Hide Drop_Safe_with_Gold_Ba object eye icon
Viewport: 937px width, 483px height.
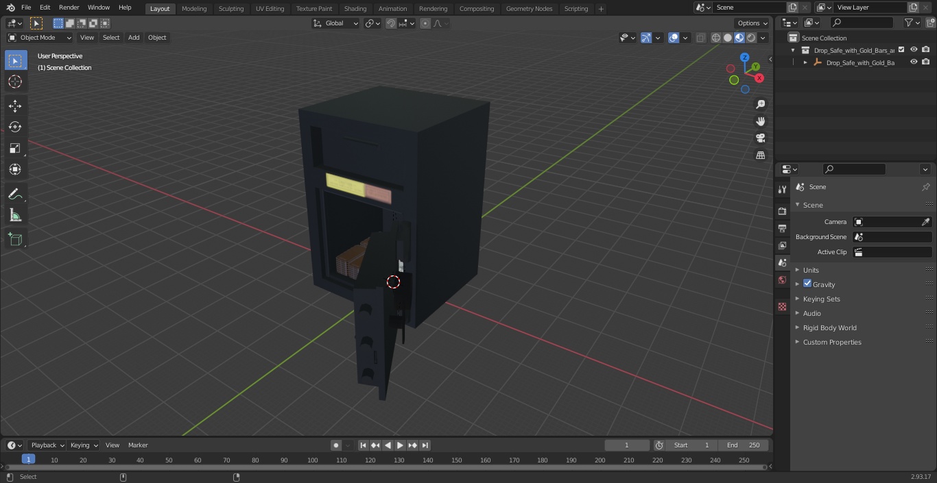(x=914, y=62)
